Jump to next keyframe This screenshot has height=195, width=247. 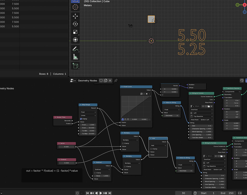pyautogui.click(x=105, y=193)
